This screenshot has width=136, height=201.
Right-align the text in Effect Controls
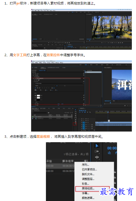(40, 88)
